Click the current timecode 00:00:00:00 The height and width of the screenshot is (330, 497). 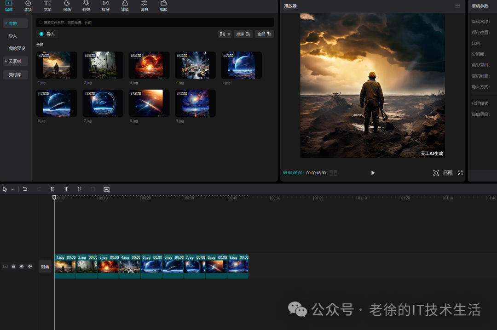pos(293,173)
